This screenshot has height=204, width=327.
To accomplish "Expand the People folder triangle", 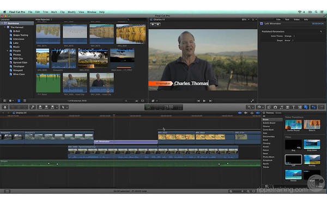I will pos(8,51).
